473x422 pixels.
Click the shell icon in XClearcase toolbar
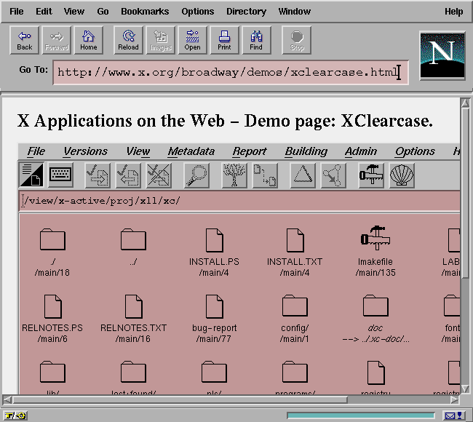point(402,175)
